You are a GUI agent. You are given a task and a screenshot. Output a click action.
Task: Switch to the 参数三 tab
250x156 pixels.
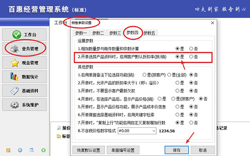pyautogui.click(x=115, y=33)
